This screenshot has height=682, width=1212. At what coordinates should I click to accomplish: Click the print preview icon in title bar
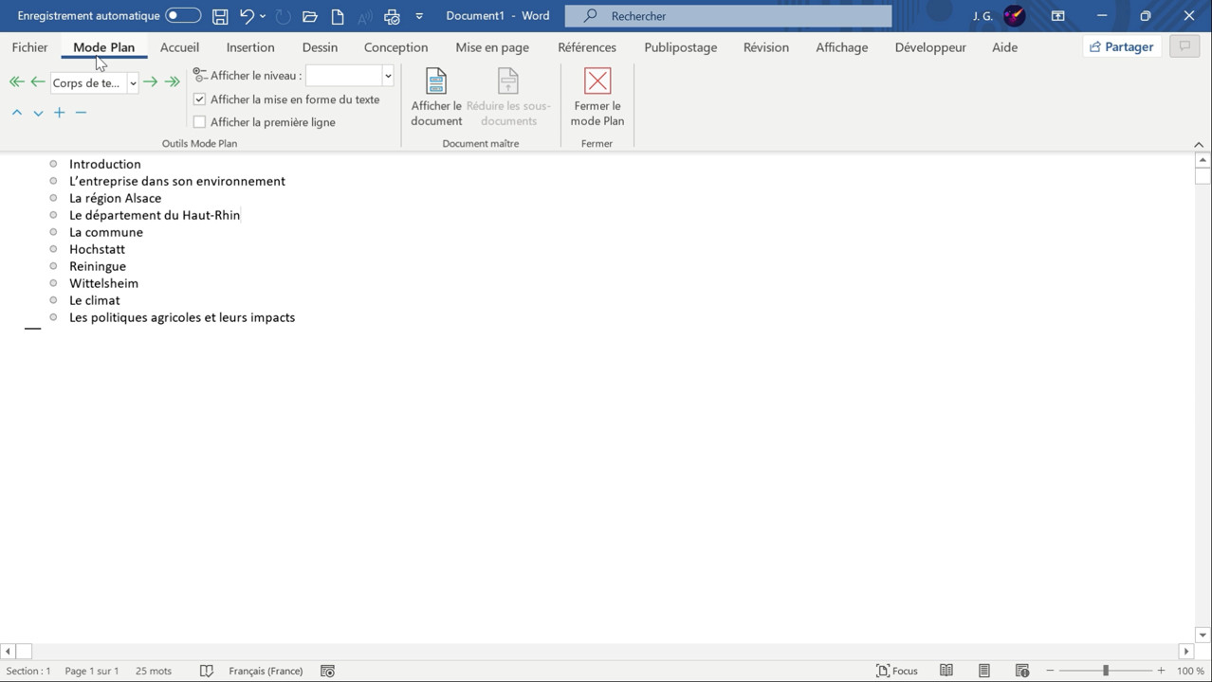[392, 16]
